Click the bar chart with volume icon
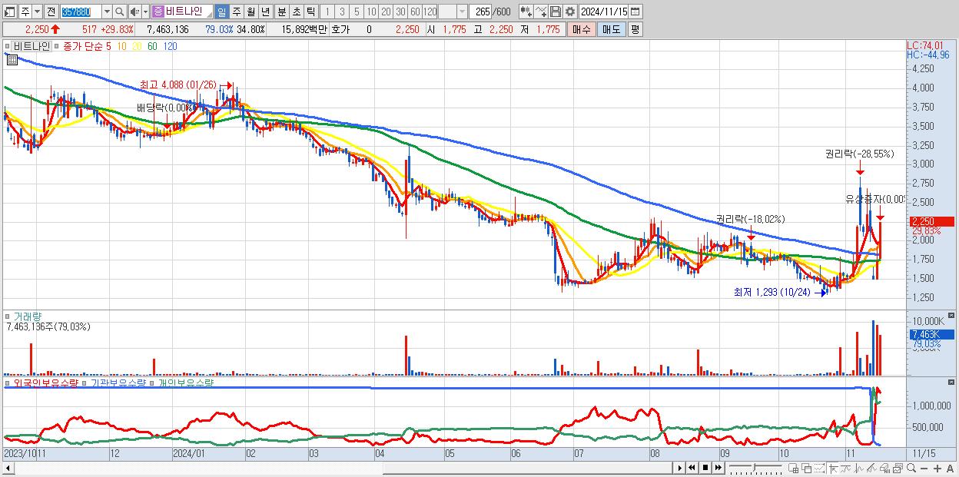The width and height of the screenshot is (959, 477). click(884, 468)
